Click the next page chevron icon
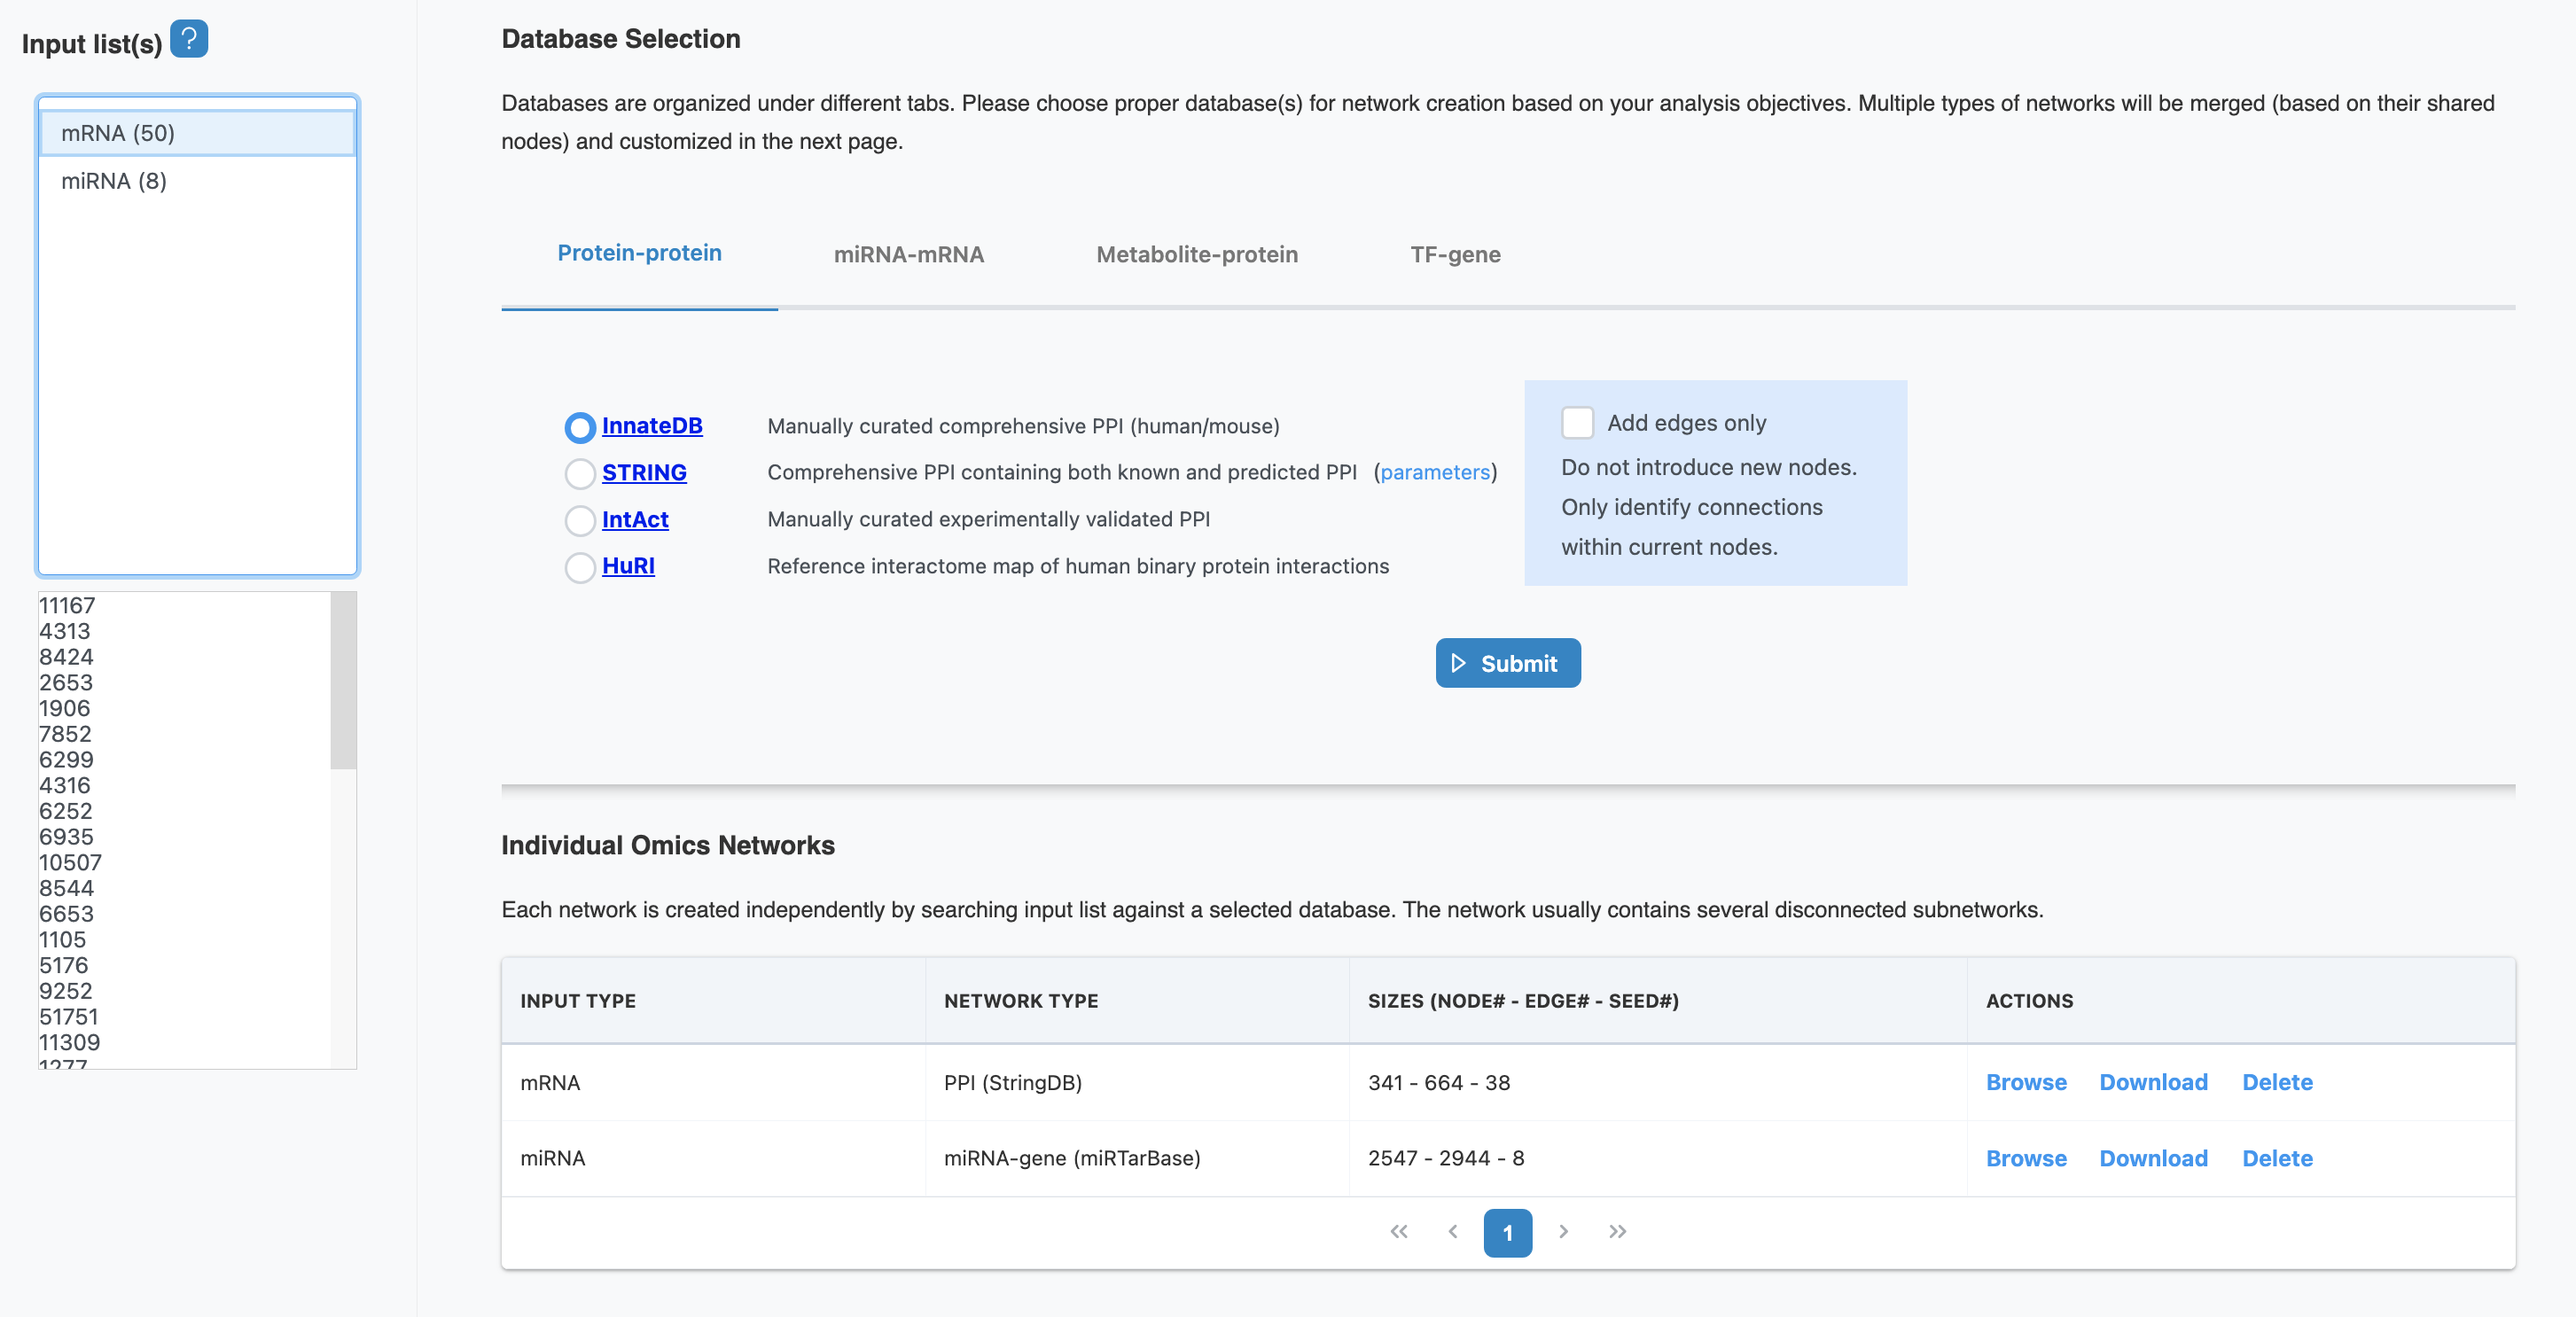Viewport: 2576px width, 1317px height. click(x=1563, y=1232)
